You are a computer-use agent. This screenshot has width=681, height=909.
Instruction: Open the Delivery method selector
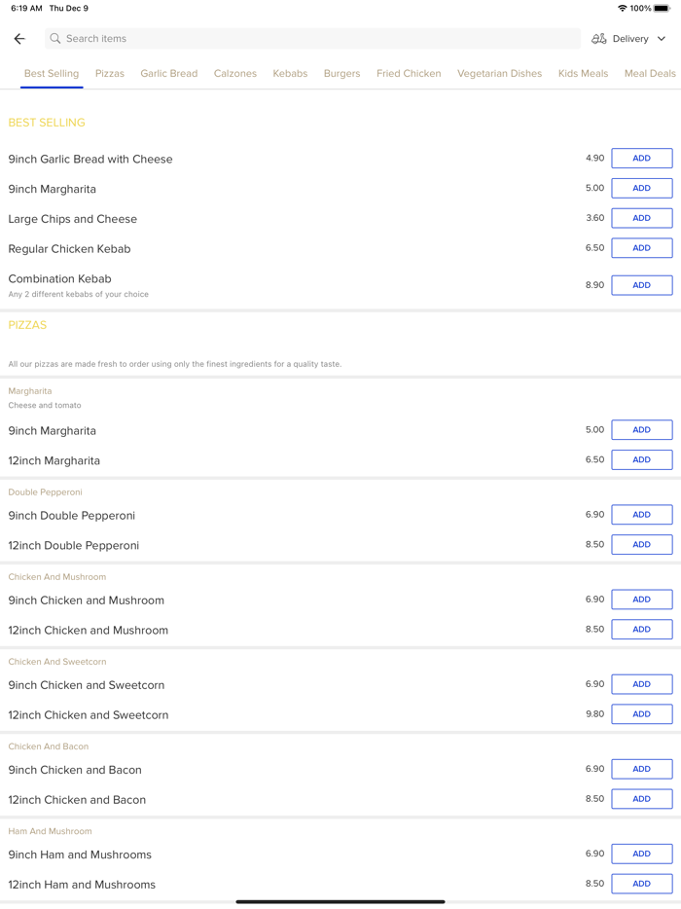tap(629, 39)
